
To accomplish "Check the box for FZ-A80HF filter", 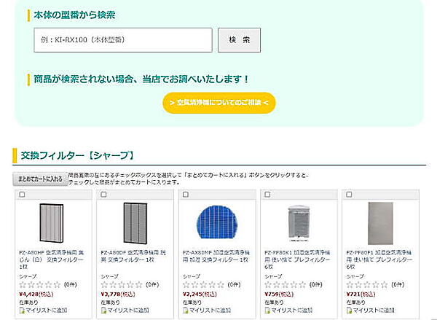I will pyautogui.click(x=22, y=194).
